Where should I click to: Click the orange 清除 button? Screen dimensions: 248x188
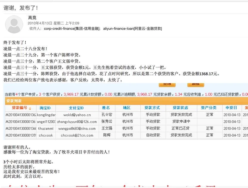point(196,84)
